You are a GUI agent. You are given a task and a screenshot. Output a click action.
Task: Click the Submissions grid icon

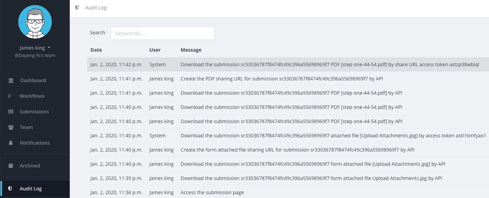pos(11,112)
